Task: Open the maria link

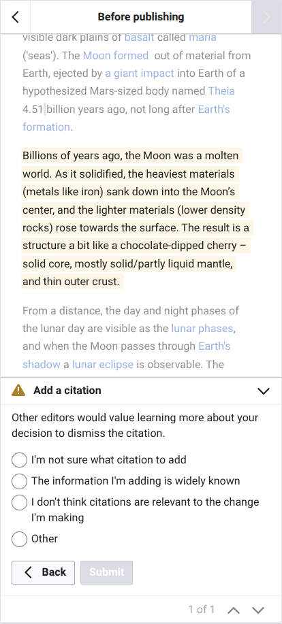Action: point(202,37)
